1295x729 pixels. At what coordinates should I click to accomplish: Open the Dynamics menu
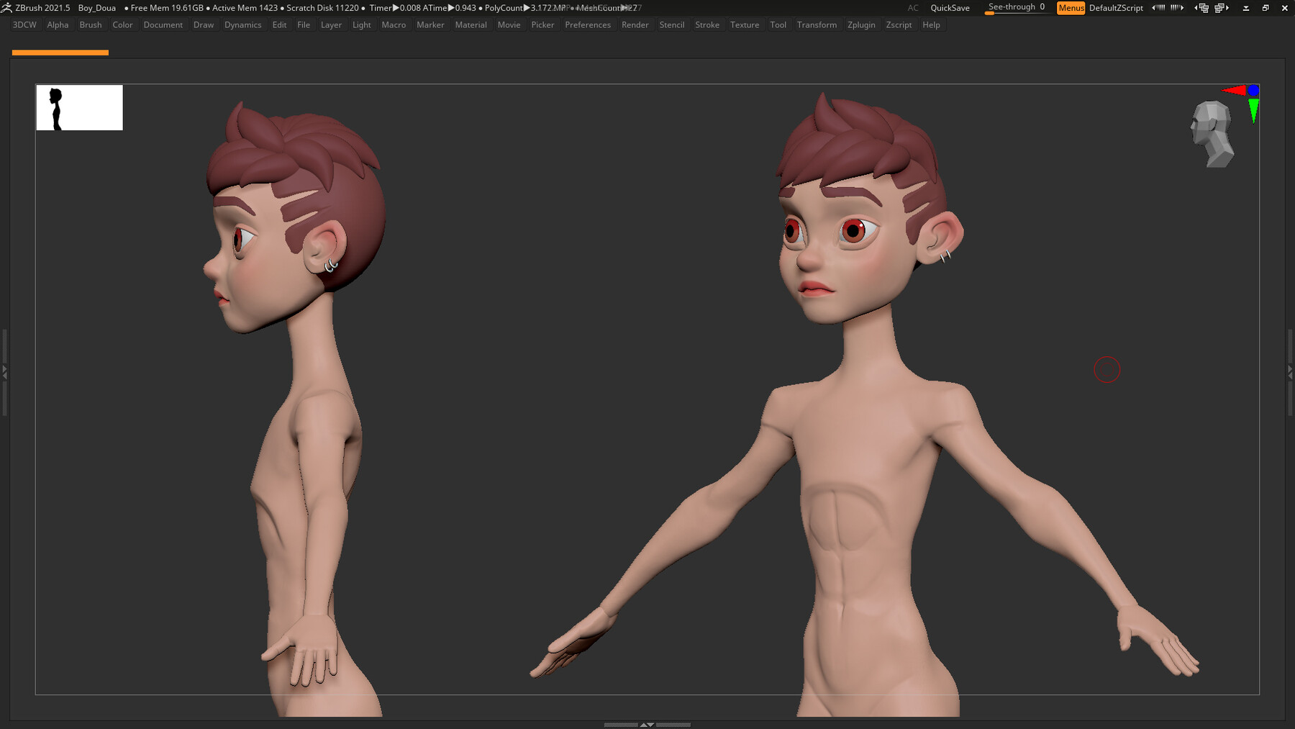point(243,25)
